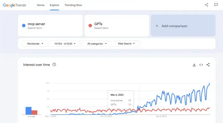Open the Web Search type dropdown
The image size is (223, 123).
point(126,43)
